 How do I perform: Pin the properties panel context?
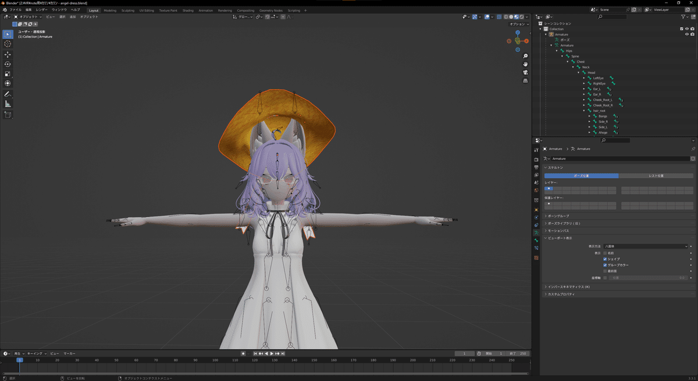[693, 149]
